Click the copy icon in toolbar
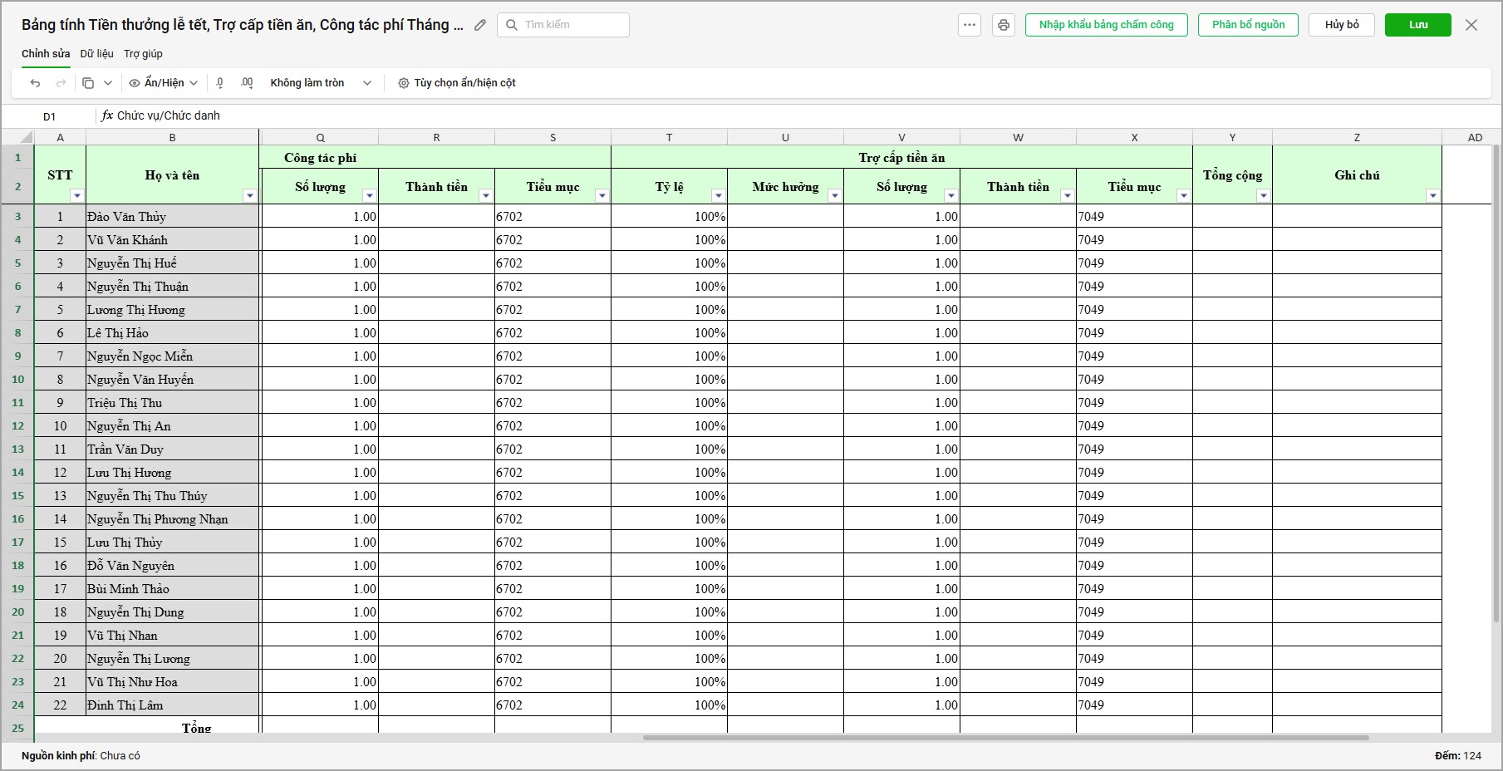 pyautogui.click(x=88, y=83)
